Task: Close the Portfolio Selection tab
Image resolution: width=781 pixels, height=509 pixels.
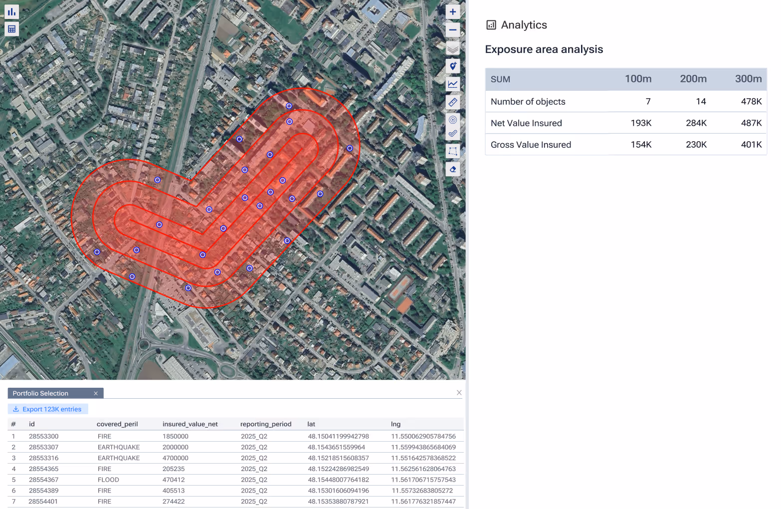Action: tap(96, 393)
